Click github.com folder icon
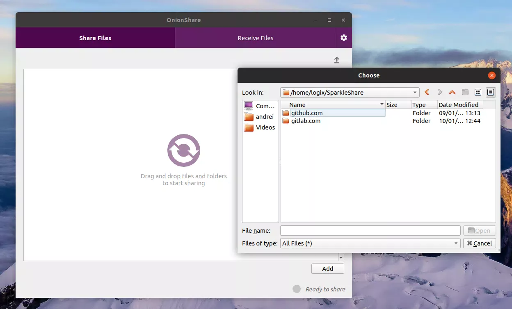The image size is (512, 309). pos(286,113)
